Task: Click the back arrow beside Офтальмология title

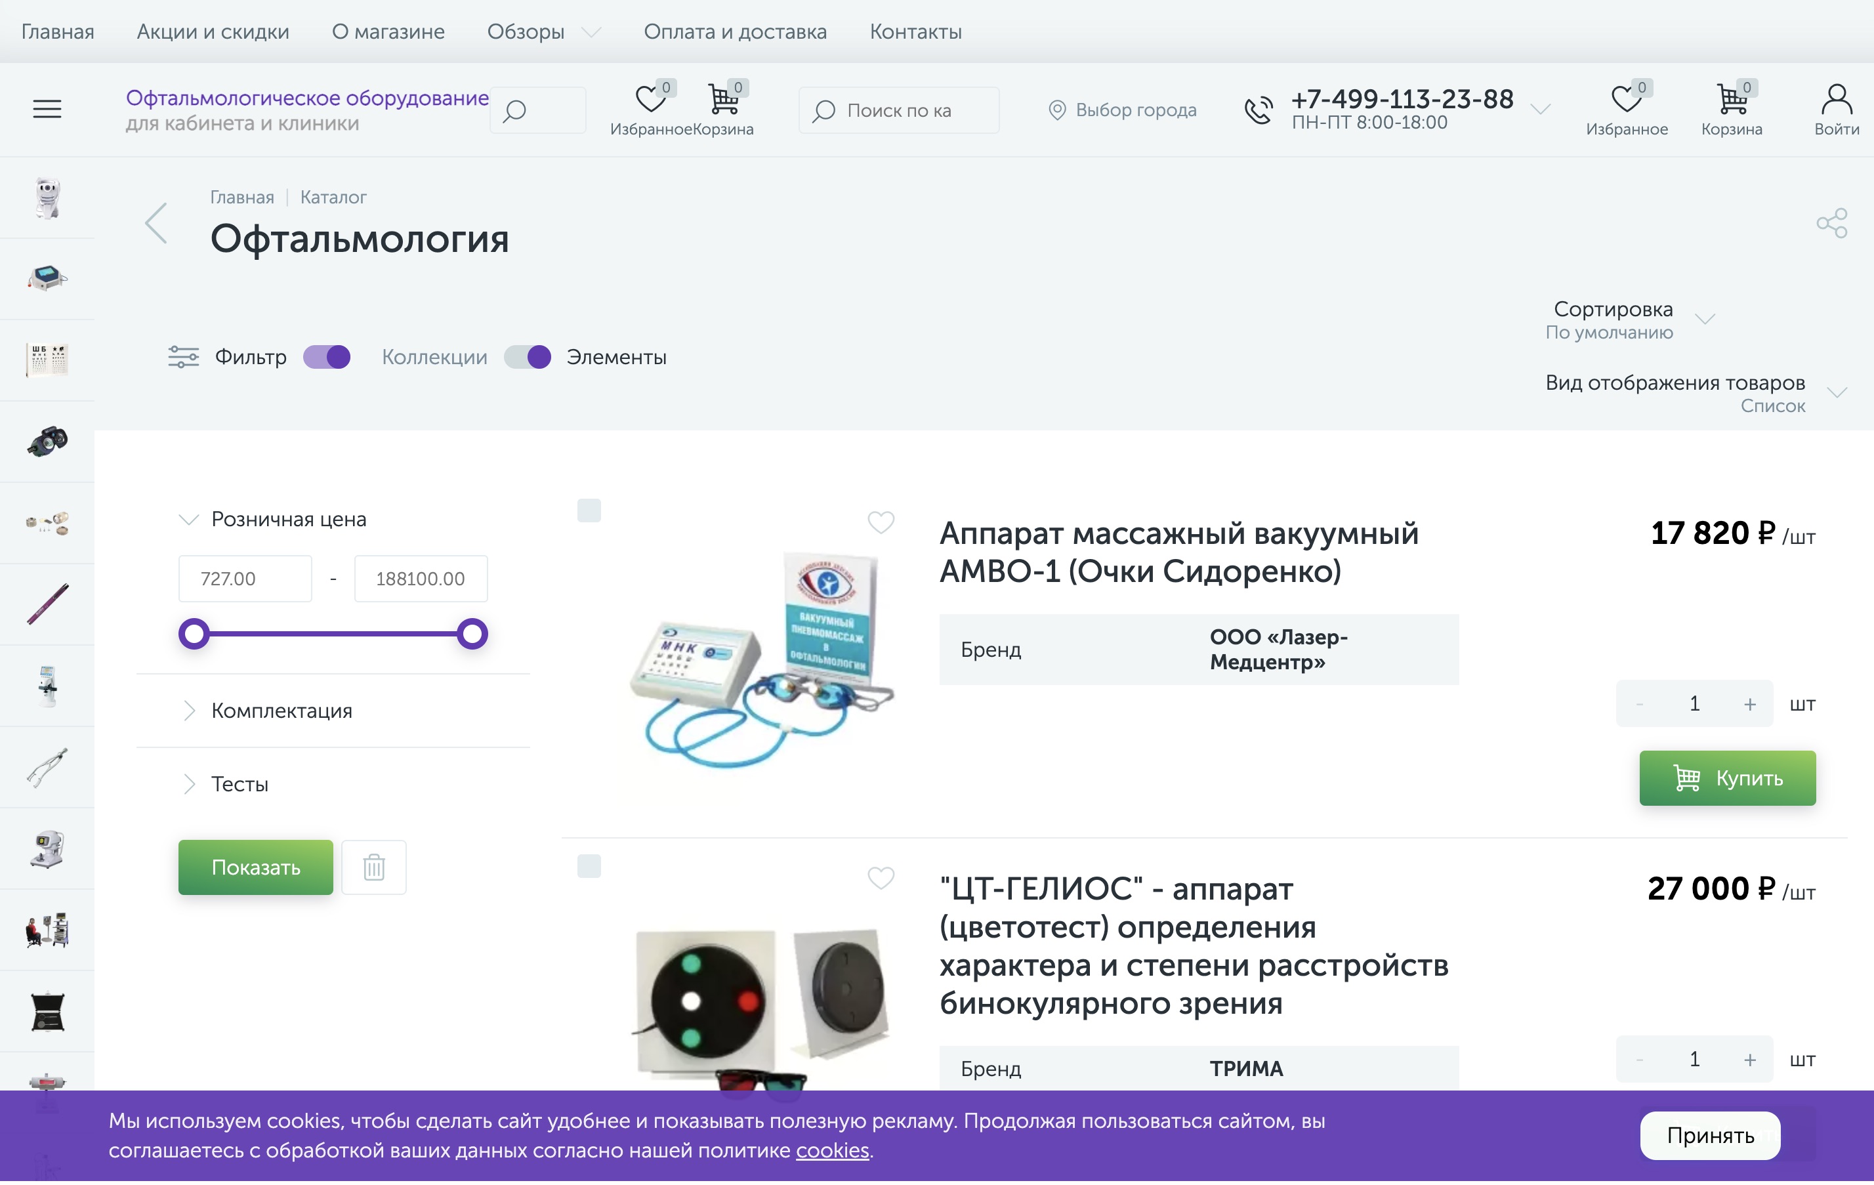Action: (156, 223)
